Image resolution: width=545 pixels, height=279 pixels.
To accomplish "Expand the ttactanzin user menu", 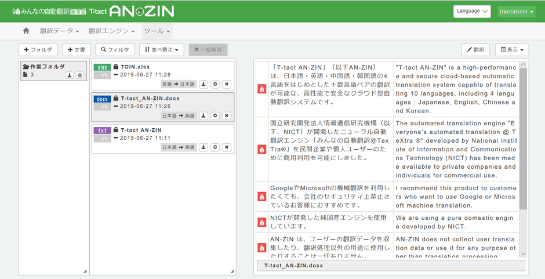I will click(x=516, y=11).
